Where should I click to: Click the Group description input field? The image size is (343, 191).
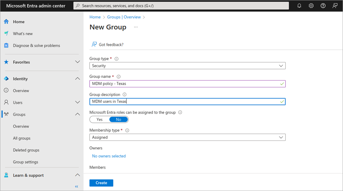[187, 101]
